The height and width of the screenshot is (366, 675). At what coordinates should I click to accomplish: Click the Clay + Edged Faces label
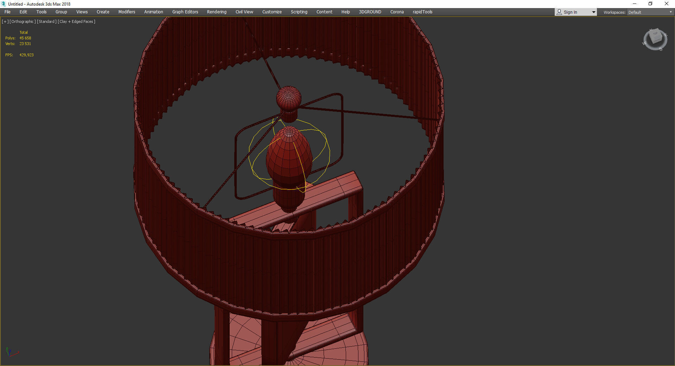pyautogui.click(x=76, y=21)
